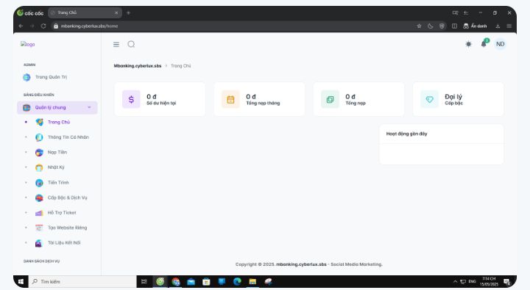Collapse the Quản lý chung section
The image size is (530, 290).
click(x=57, y=108)
